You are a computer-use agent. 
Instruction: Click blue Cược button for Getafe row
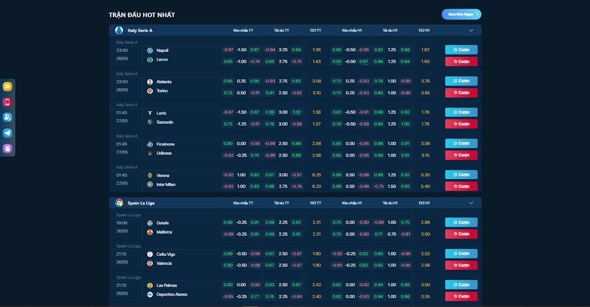click(x=461, y=222)
